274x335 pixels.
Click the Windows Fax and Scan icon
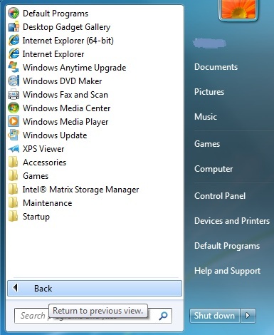pyautogui.click(x=14, y=94)
